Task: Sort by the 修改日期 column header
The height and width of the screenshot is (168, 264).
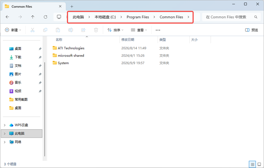Action: [x=128, y=40]
